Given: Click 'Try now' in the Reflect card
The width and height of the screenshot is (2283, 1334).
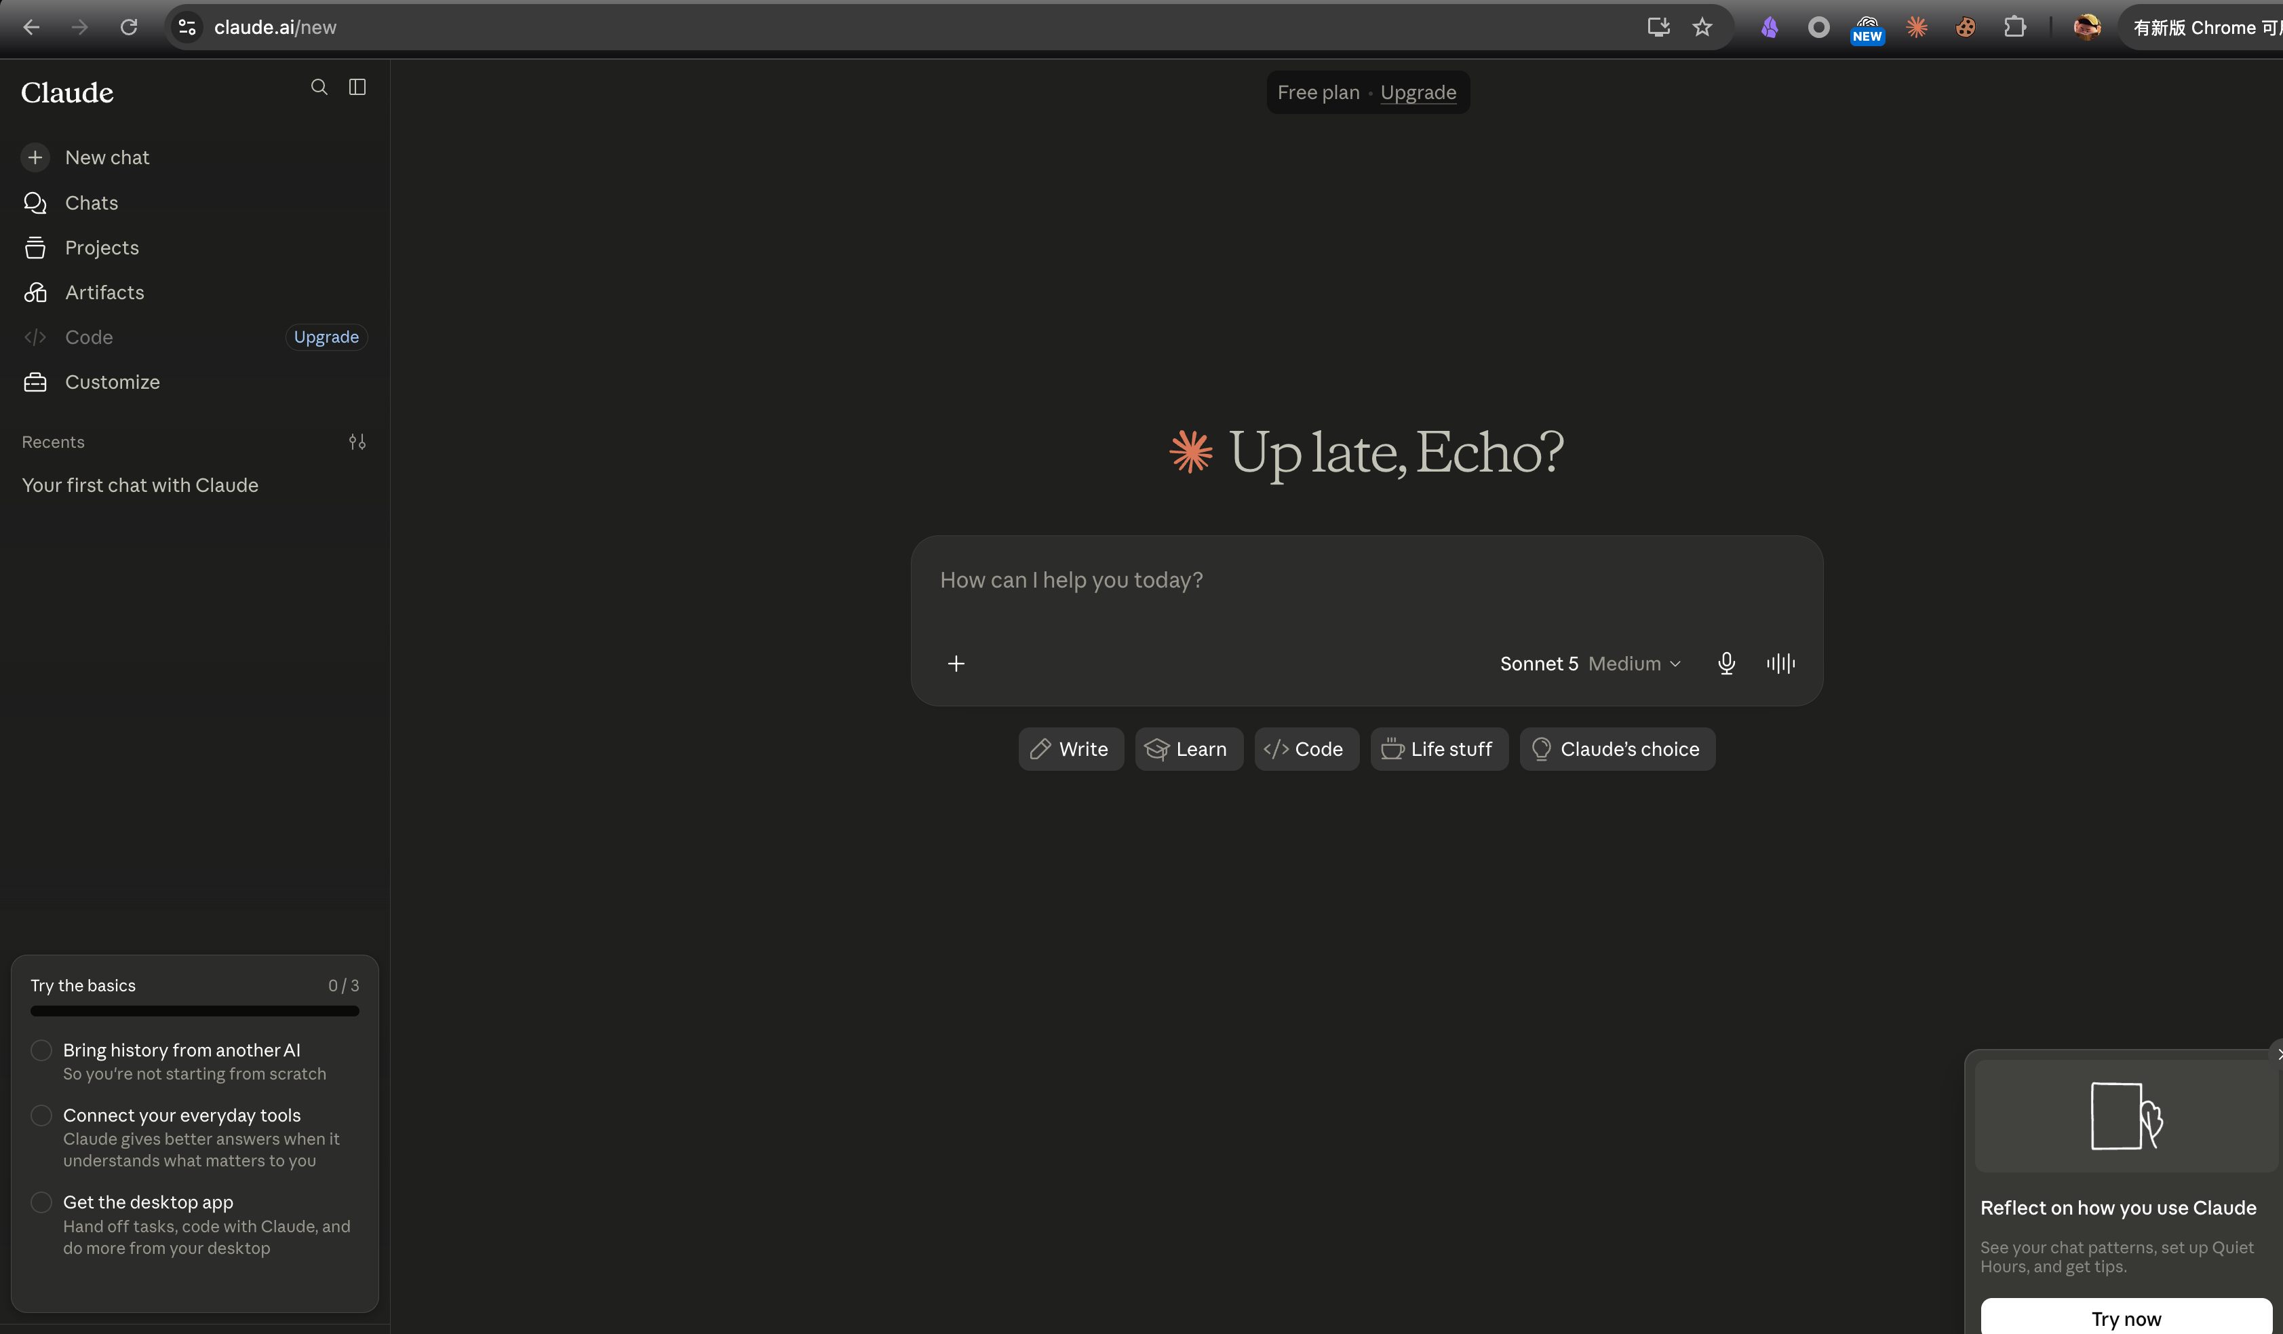Looking at the screenshot, I should tap(2126, 1318).
